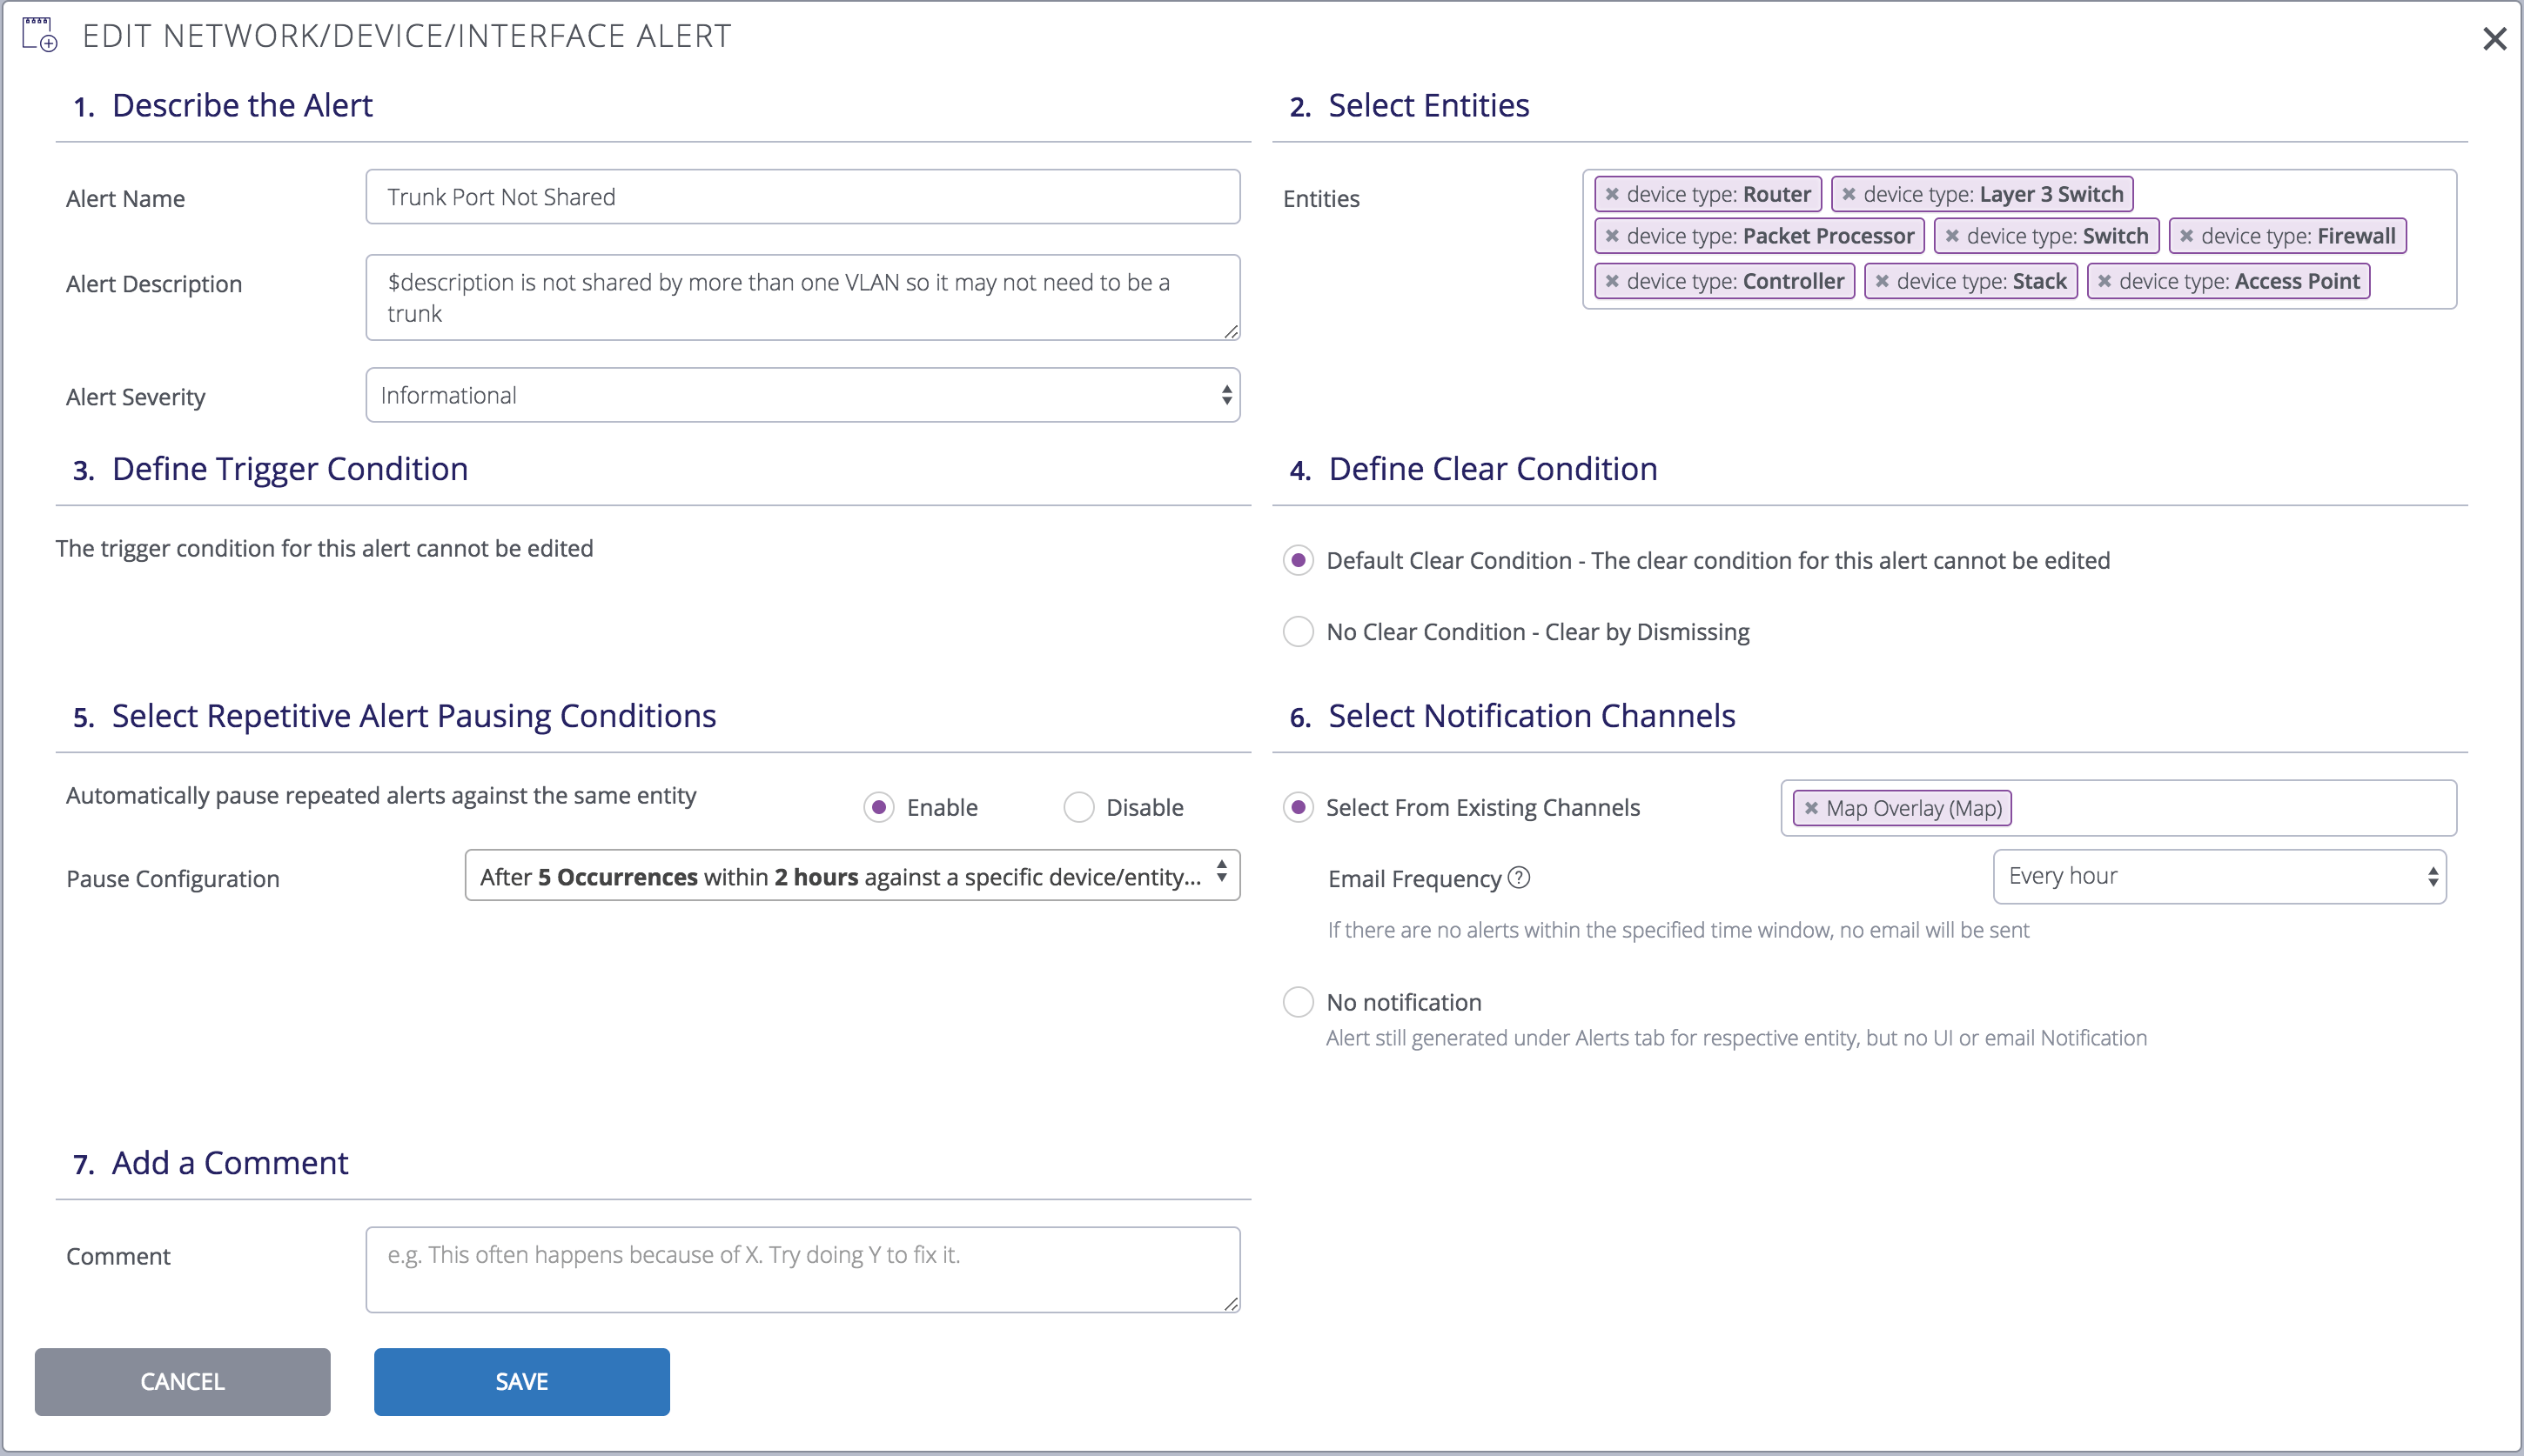This screenshot has height=1456, width=2524.
Task: Remove the Packet Processor entity tag
Action: coord(1612,236)
